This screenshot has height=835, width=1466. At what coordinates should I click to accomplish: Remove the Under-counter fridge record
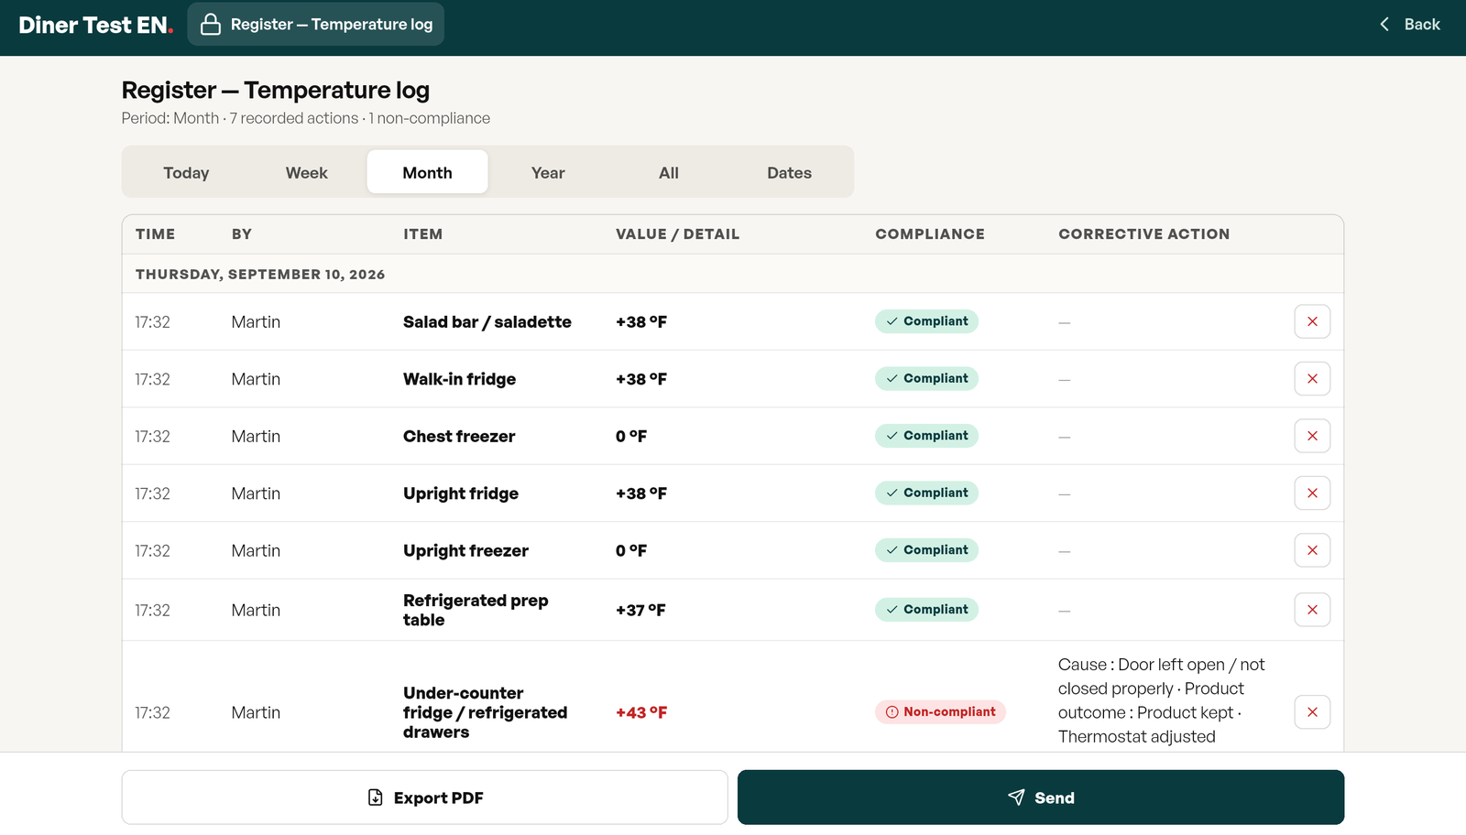pos(1312,712)
